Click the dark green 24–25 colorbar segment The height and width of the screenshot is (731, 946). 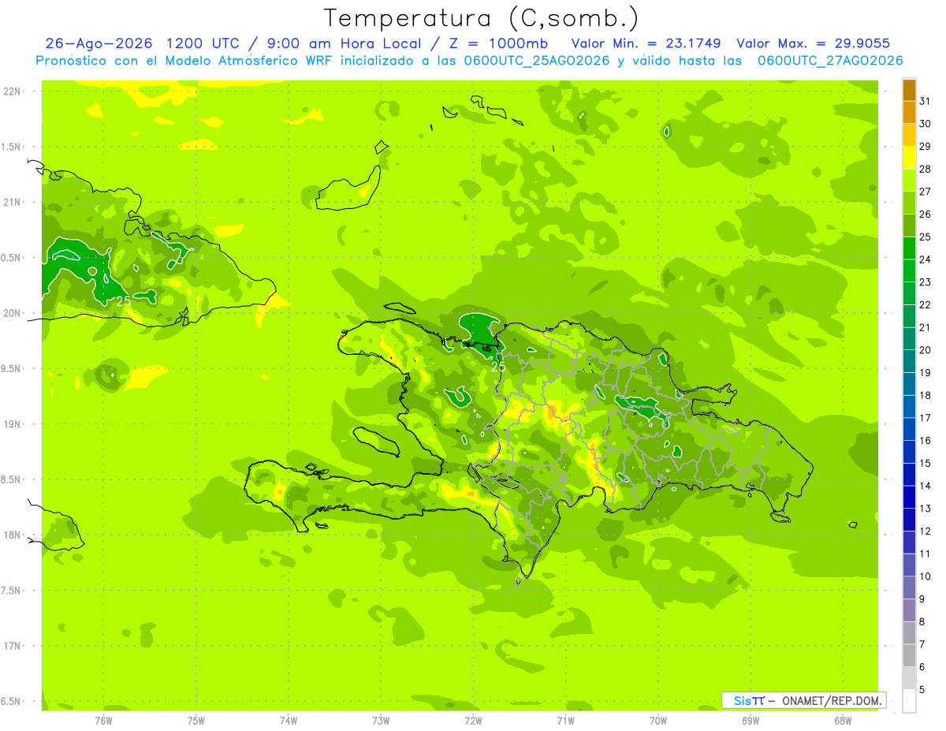(909, 248)
